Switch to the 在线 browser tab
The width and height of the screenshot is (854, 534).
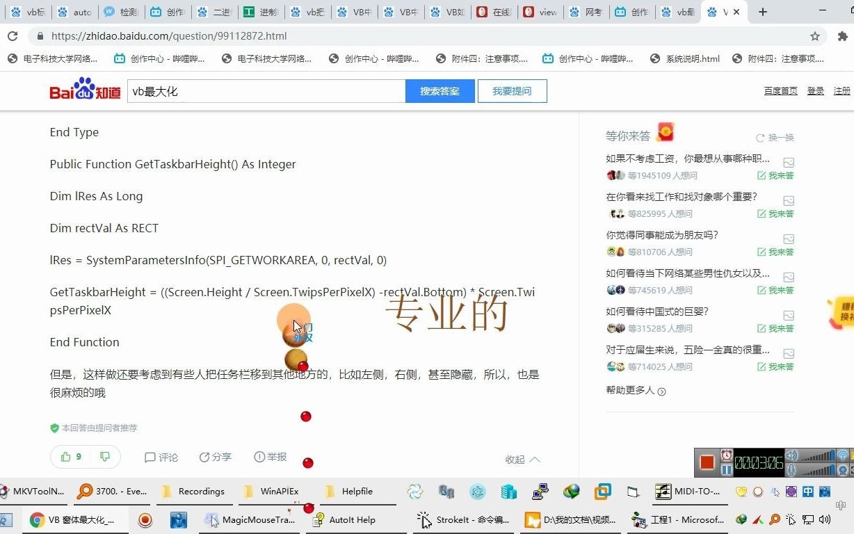tap(494, 11)
